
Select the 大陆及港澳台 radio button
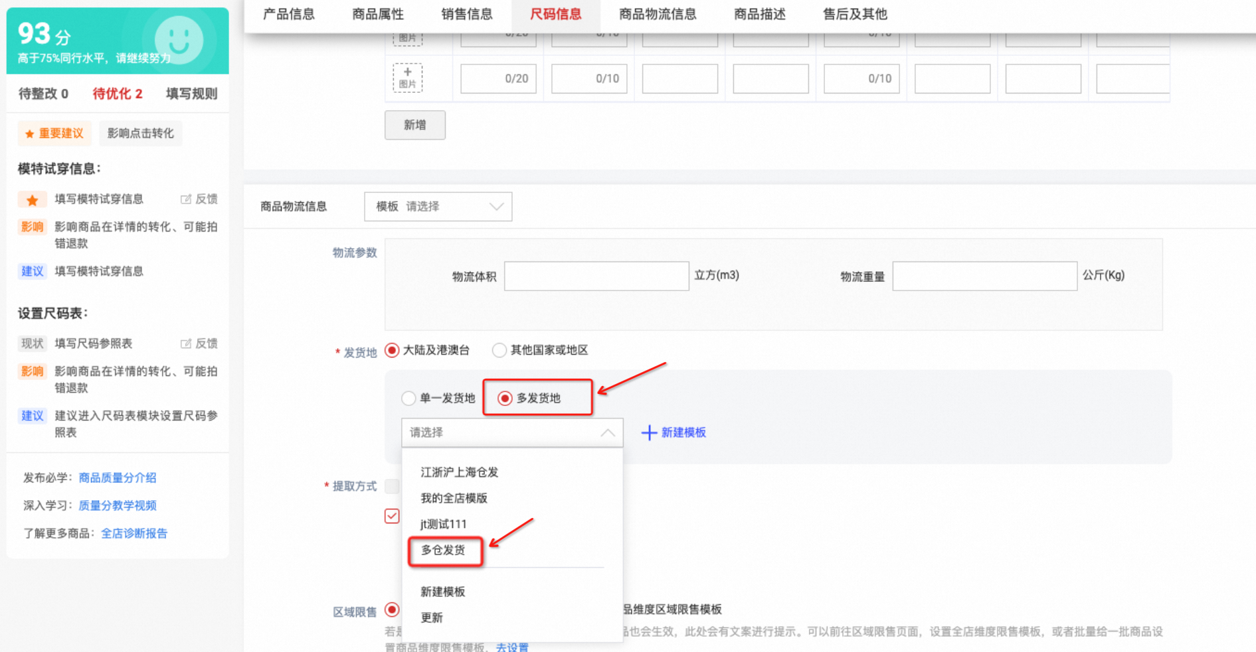point(393,350)
